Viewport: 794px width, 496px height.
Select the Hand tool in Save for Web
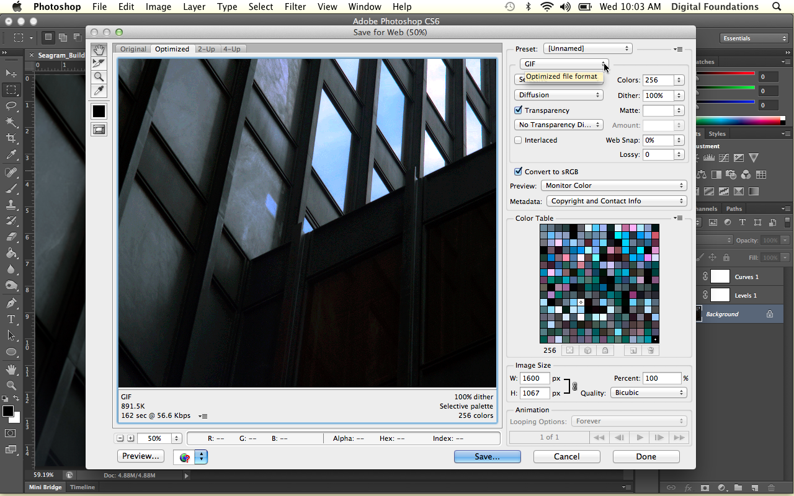99,50
